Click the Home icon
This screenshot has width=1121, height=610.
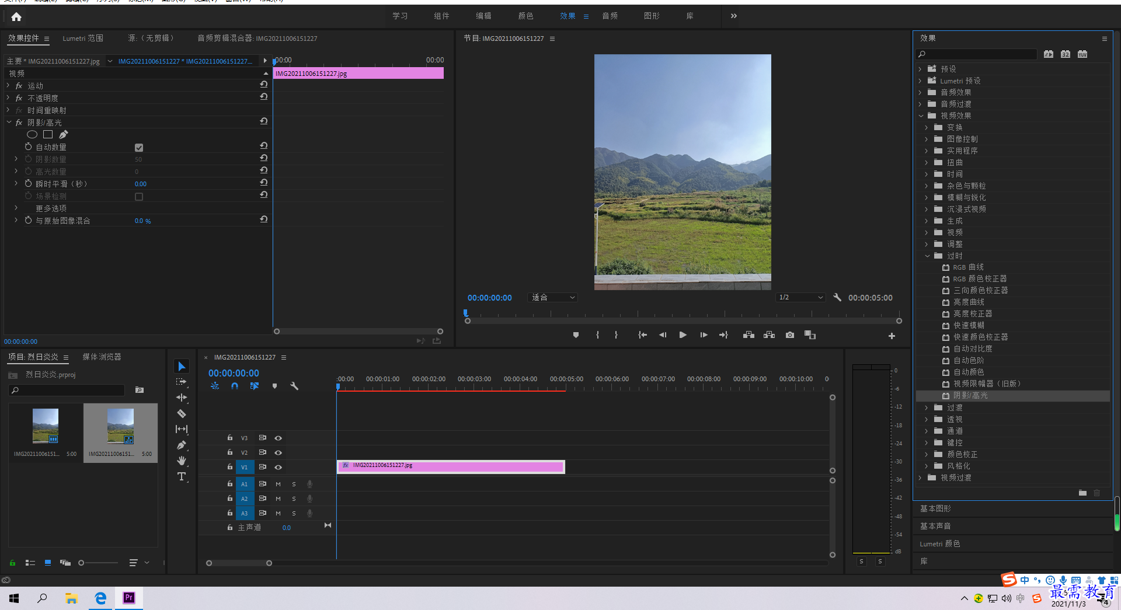click(x=16, y=16)
